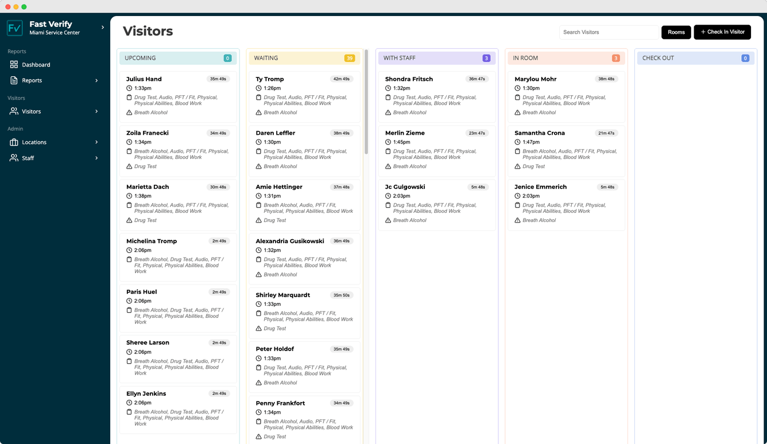Click warning triangle on Zoila Franecki card
Image resolution: width=767 pixels, height=444 pixels.
[129, 166]
